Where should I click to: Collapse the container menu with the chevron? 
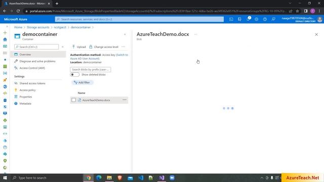click(x=63, y=47)
